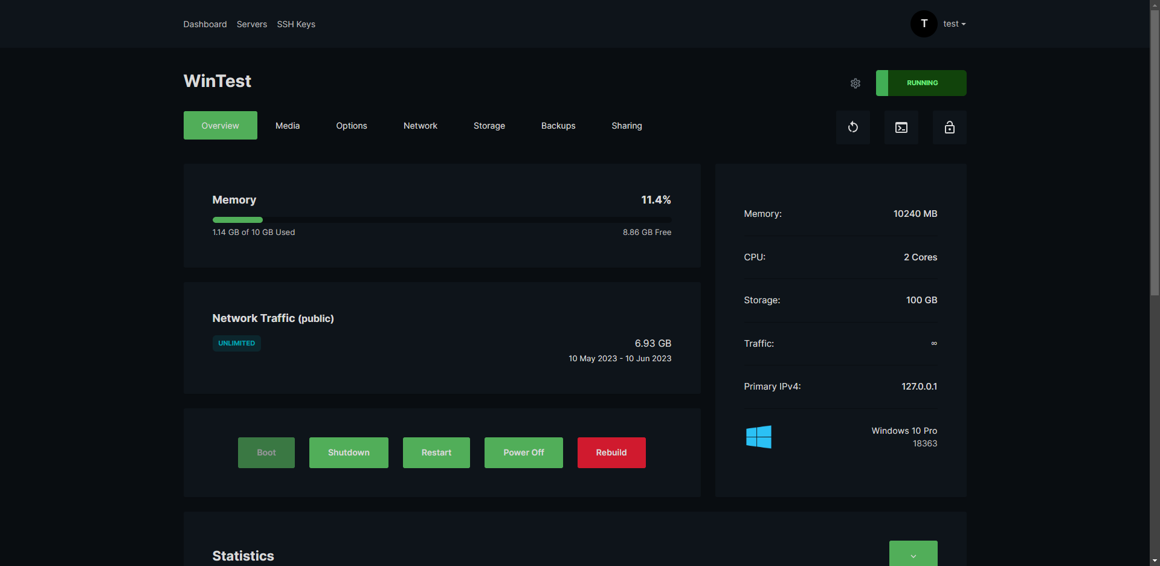Open the Storage tab
The width and height of the screenshot is (1160, 566).
[489, 126]
